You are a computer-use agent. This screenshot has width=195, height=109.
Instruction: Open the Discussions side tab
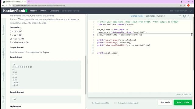tap(3, 77)
